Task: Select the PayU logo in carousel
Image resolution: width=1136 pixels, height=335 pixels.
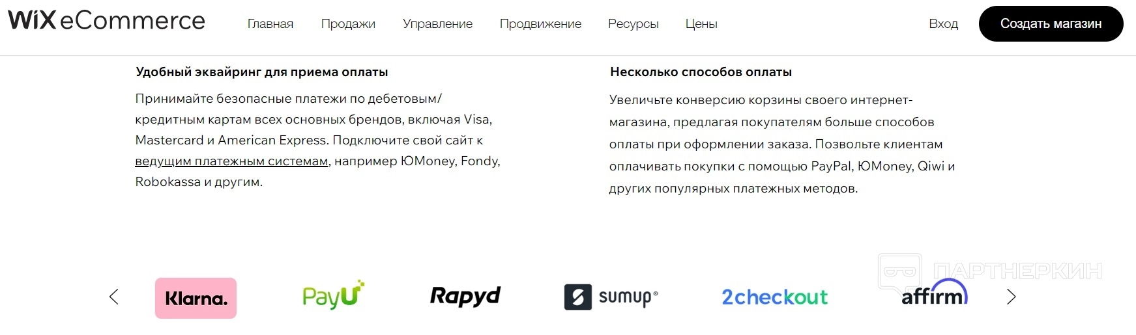Action: point(333,296)
